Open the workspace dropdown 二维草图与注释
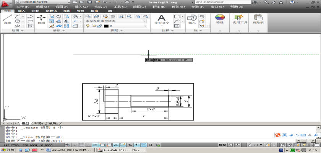 43,2
